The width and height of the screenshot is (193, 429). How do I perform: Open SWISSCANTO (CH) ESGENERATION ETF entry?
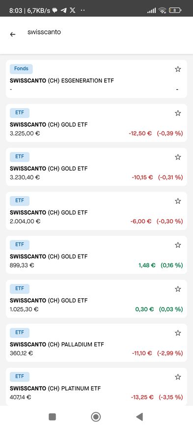[x=96, y=79]
